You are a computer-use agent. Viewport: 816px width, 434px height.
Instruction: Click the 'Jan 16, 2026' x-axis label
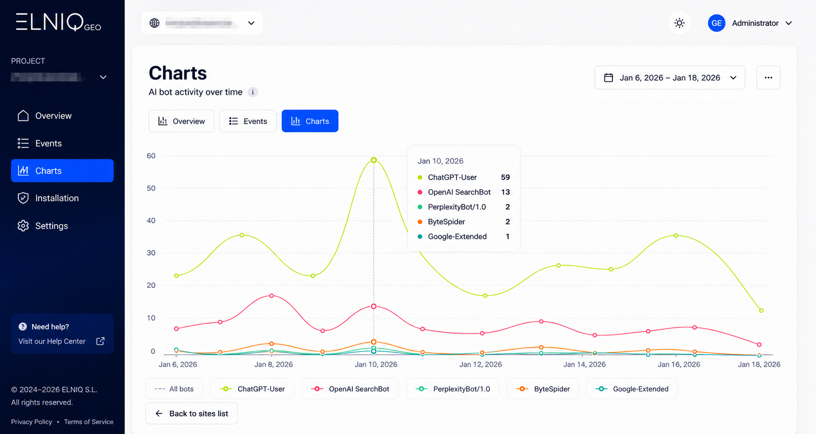pyautogui.click(x=679, y=364)
